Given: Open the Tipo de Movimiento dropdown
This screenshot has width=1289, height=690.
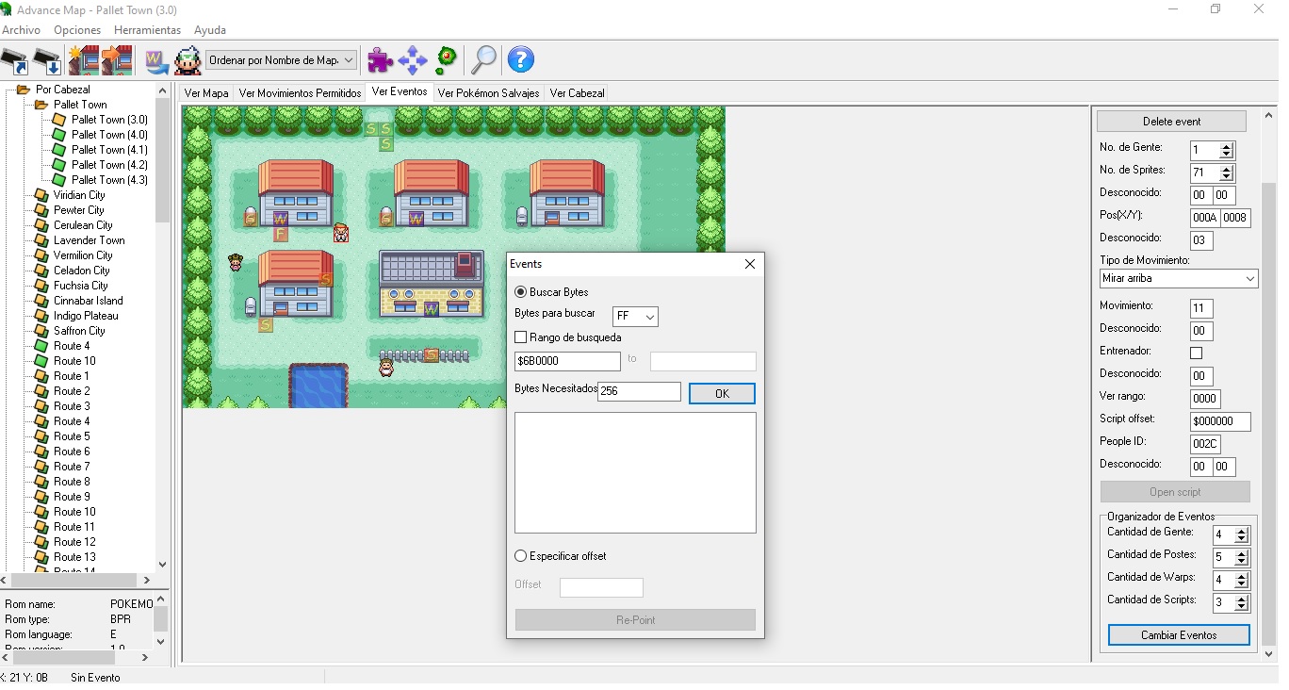Looking at the screenshot, I should pos(1179,279).
